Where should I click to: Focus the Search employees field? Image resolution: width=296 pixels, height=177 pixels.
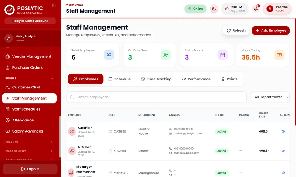click(156, 97)
